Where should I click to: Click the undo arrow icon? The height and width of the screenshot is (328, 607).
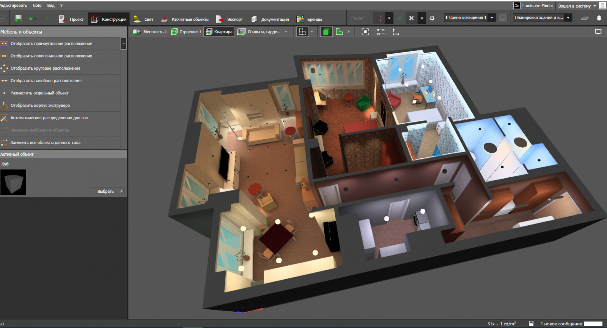(x=33, y=19)
